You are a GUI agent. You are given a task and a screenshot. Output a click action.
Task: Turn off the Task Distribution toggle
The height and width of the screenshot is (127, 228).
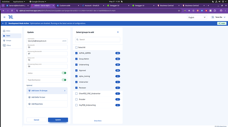pyautogui.click(x=64, y=80)
